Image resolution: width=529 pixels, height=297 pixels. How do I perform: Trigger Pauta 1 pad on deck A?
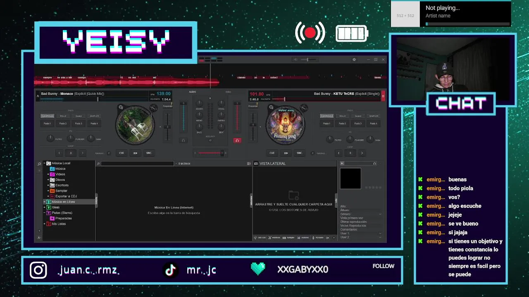tap(47, 123)
